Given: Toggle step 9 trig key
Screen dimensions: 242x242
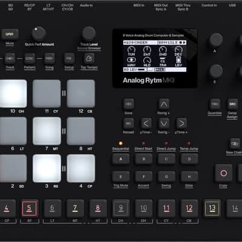Looking at the screenshot, I should (x=121, y=208).
